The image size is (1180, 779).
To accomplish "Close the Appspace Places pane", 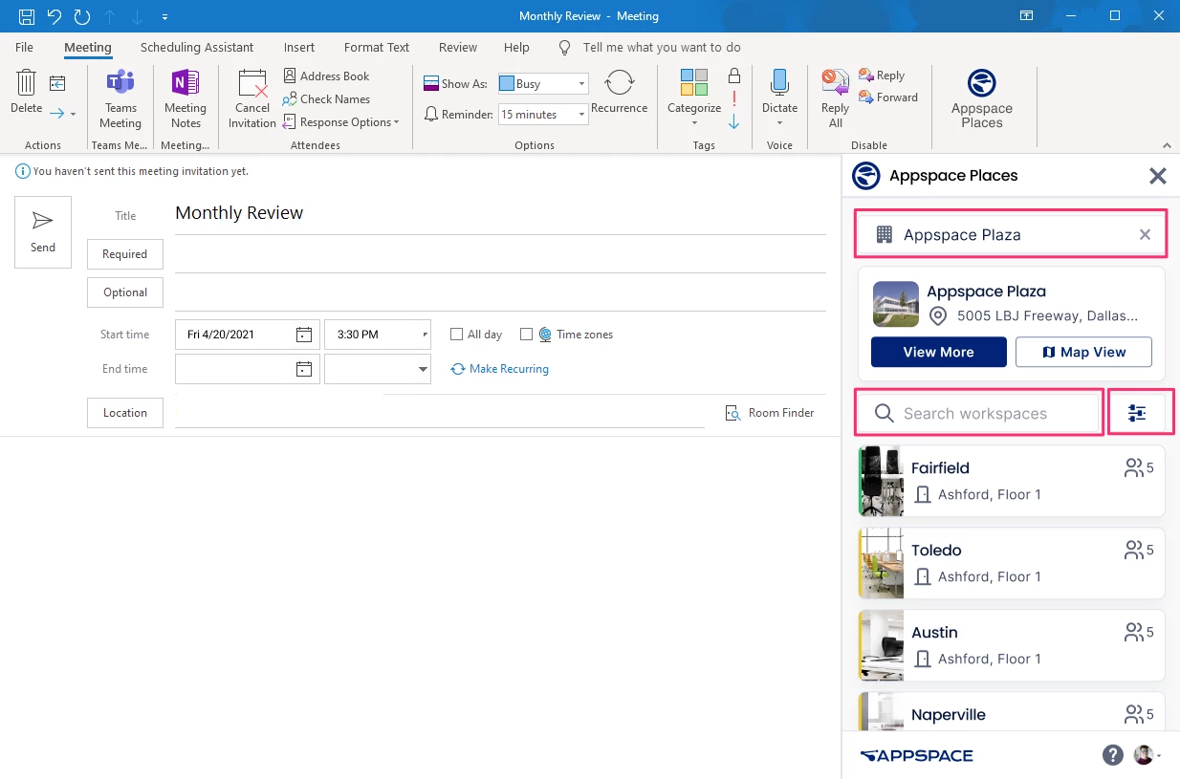I will [1158, 176].
